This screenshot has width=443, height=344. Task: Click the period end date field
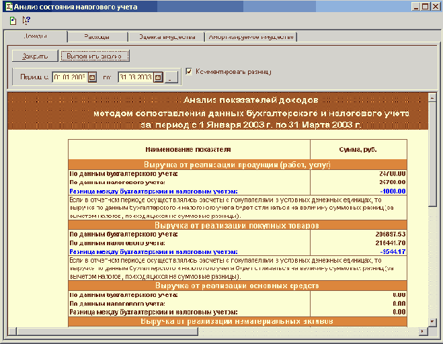click(x=135, y=77)
